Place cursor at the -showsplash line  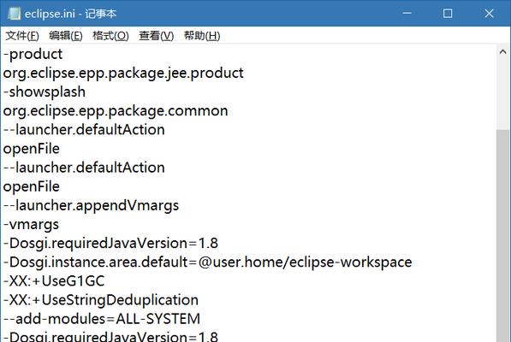point(45,92)
